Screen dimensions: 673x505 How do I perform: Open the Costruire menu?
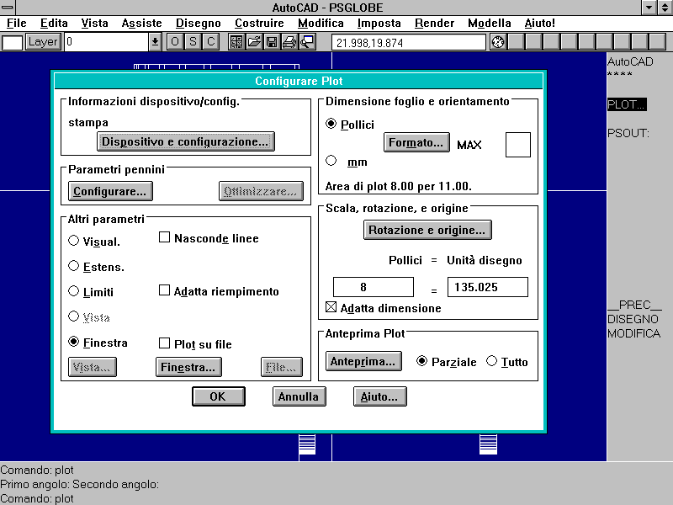259,24
